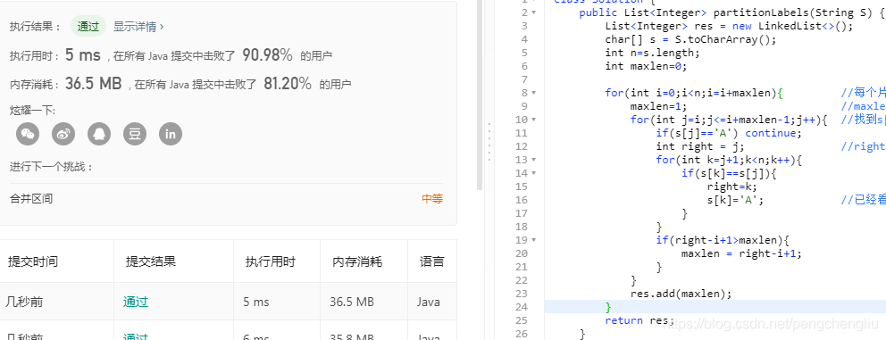Click 语言 column header
Viewport: 886px width, 340px height.
pos(431,261)
